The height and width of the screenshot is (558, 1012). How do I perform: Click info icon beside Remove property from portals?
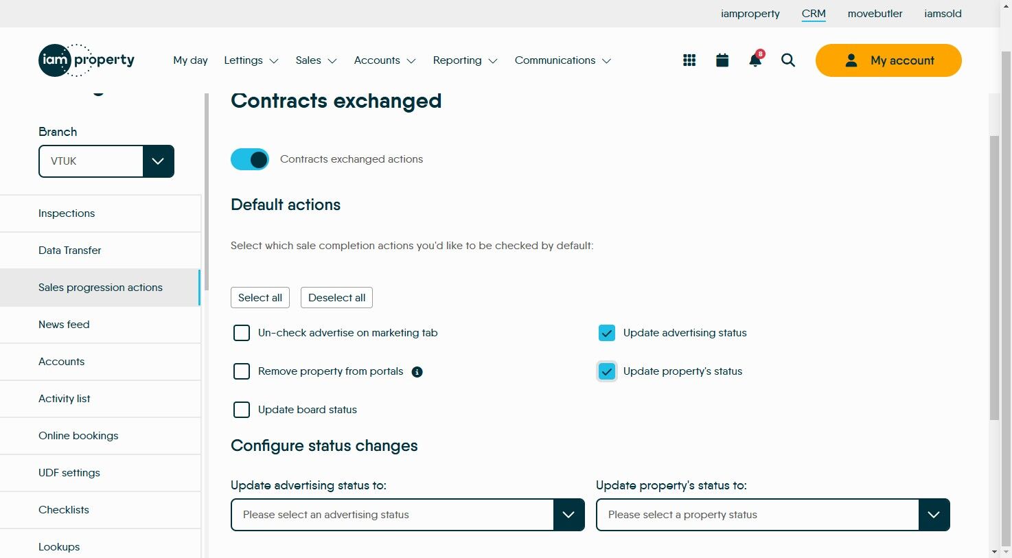(x=417, y=372)
